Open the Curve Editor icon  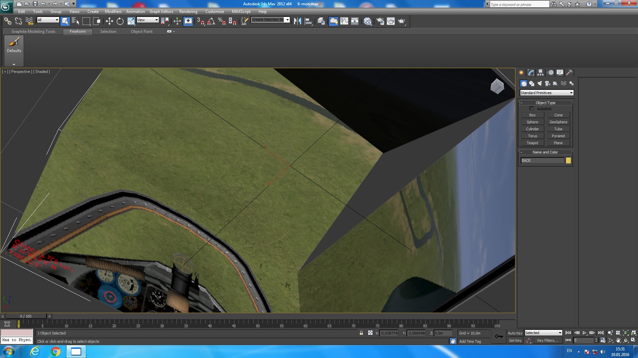click(344, 21)
